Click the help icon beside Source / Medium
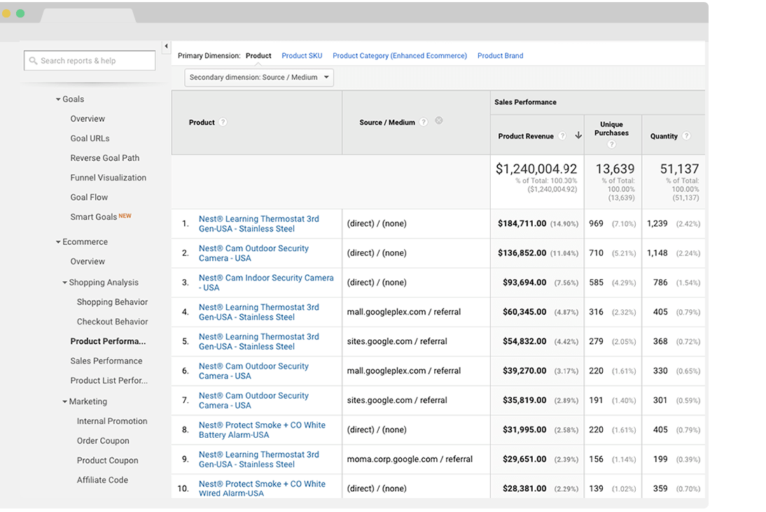 pos(424,122)
